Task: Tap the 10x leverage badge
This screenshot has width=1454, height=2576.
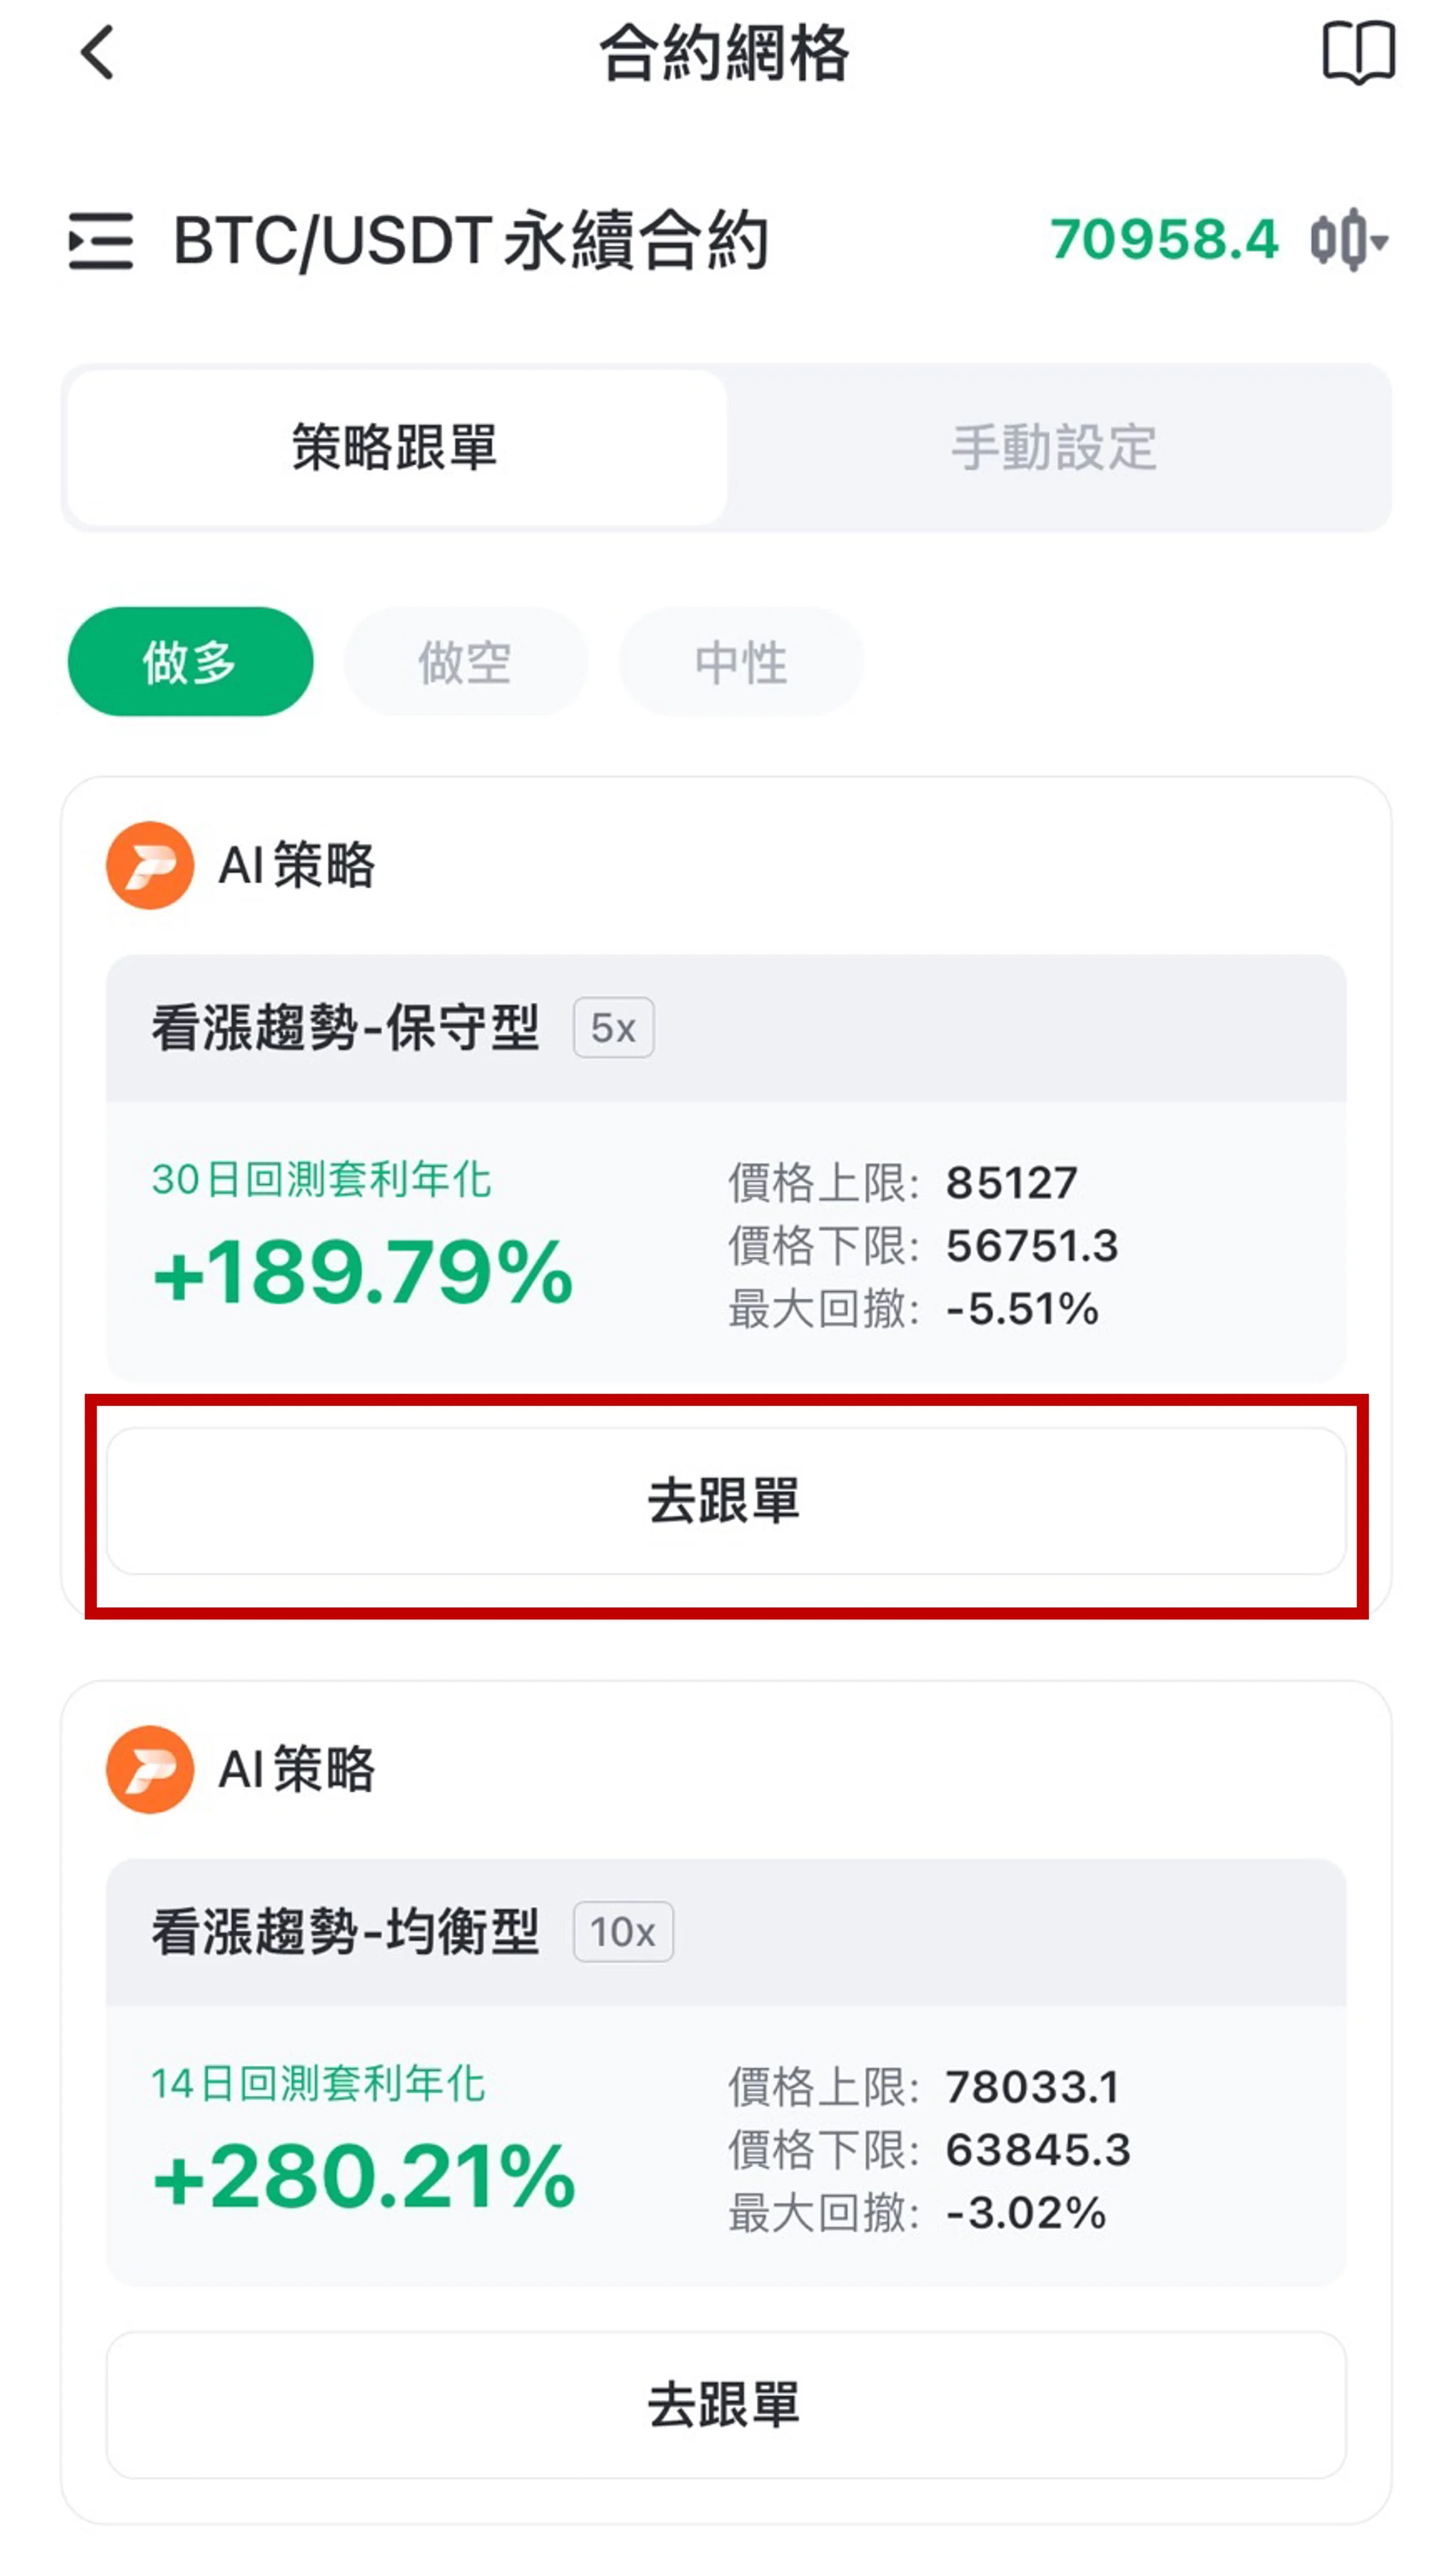Action: (x=622, y=1931)
